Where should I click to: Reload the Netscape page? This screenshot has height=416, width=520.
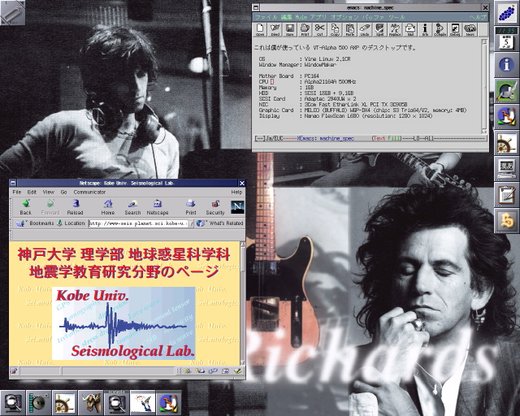tap(76, 207)
